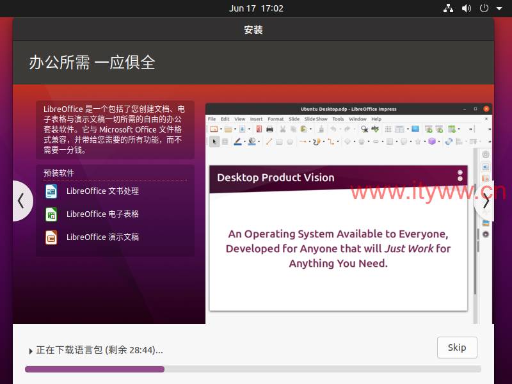Click the LibreOffice Impress presentation icon
The image size is (512, 384).
click(51, 237)
